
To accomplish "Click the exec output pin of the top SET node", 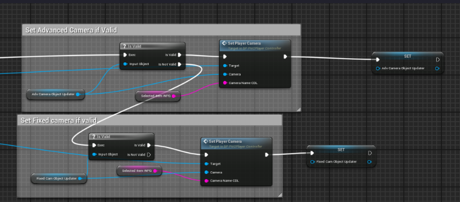I will (438, 60).
